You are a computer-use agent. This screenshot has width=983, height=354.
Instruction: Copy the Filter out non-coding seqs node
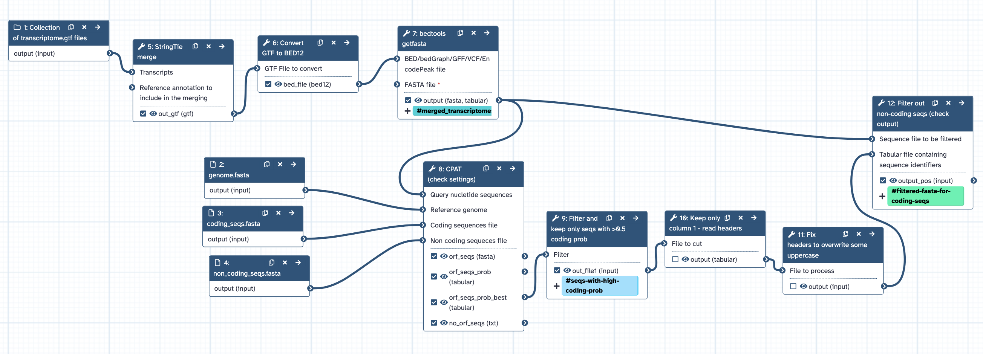[x=935, y=103]
